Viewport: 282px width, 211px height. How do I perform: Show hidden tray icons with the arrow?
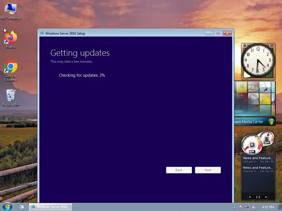[x=234, y=207]
